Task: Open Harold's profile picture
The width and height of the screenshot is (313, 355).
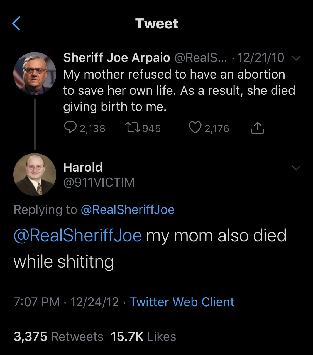Action: coord(35,175)
